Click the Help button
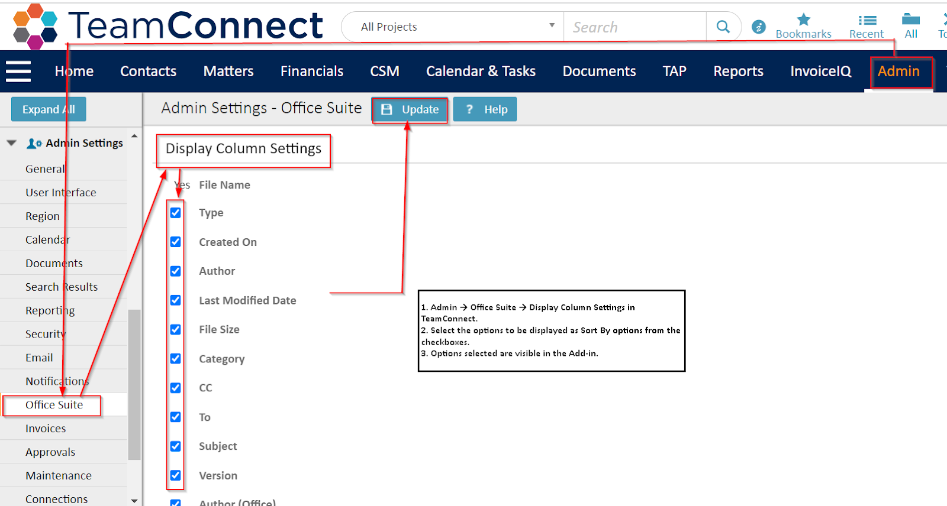Viewport: 947px width, 506px height. click(485, 109)
